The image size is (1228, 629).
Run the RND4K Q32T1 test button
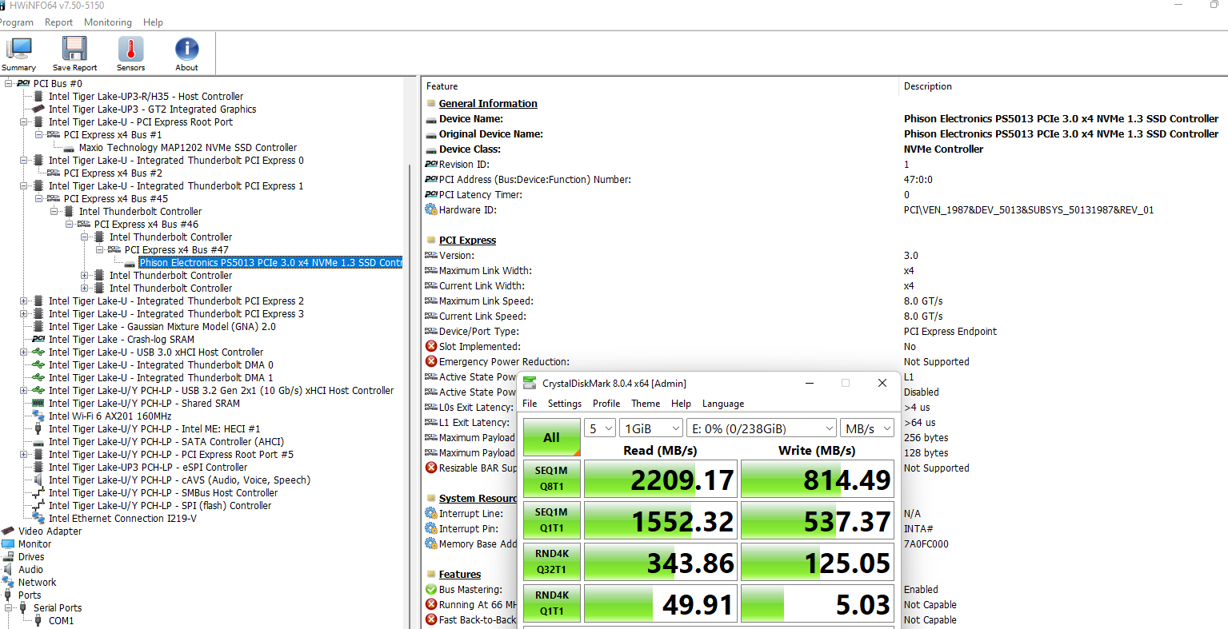[x=551, y=562]
